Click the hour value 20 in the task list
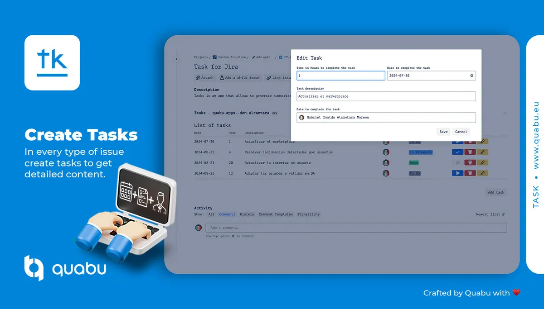 point(231,163)
